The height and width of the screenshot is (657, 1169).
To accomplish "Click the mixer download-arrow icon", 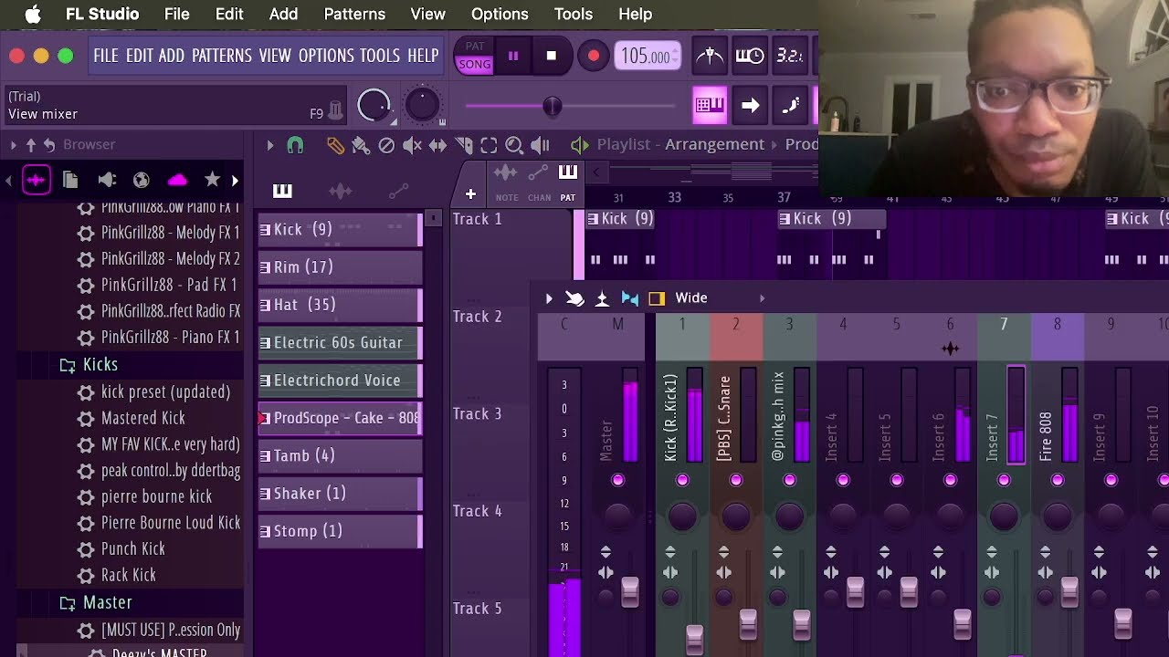I will (x=602, y=298).
